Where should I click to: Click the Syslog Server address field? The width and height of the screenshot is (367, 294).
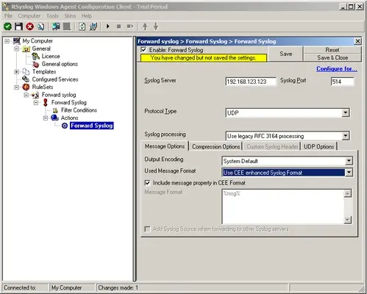(251, 82)
